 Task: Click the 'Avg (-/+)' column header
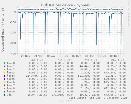coord(91,60)
